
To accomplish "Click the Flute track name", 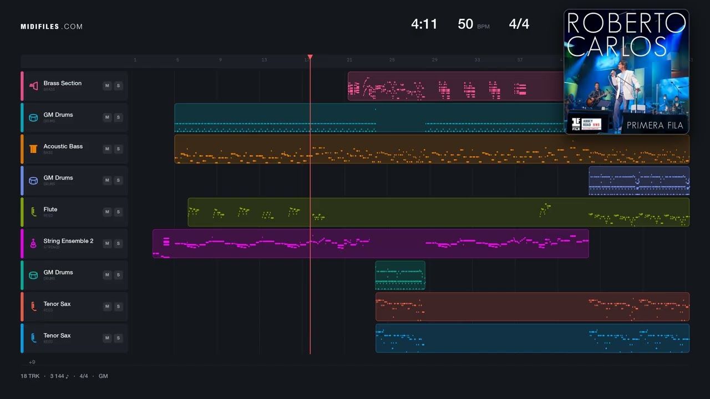I will [x=50, y=209].
